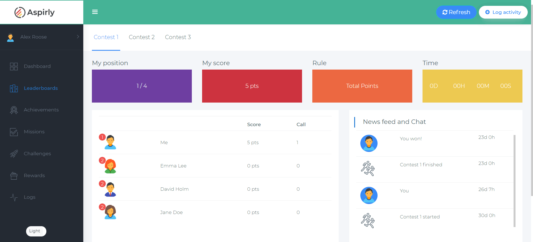The height and width of the screenshot is (242, 533).
Task: Open Logs via pulse icon
Action: coord(14,197)
